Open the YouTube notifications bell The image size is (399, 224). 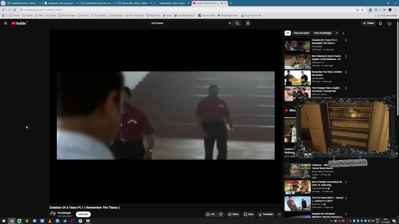click(380, 23)
